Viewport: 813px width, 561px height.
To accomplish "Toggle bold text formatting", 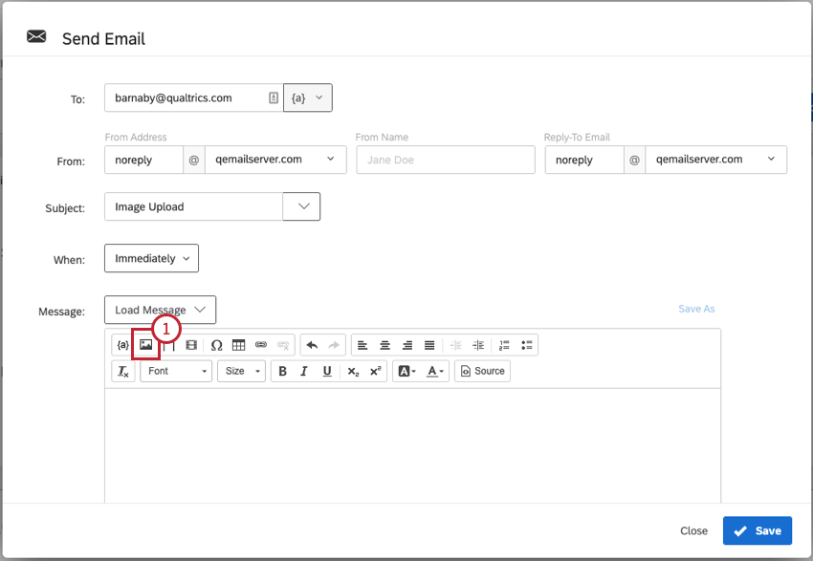I will 282,371.
